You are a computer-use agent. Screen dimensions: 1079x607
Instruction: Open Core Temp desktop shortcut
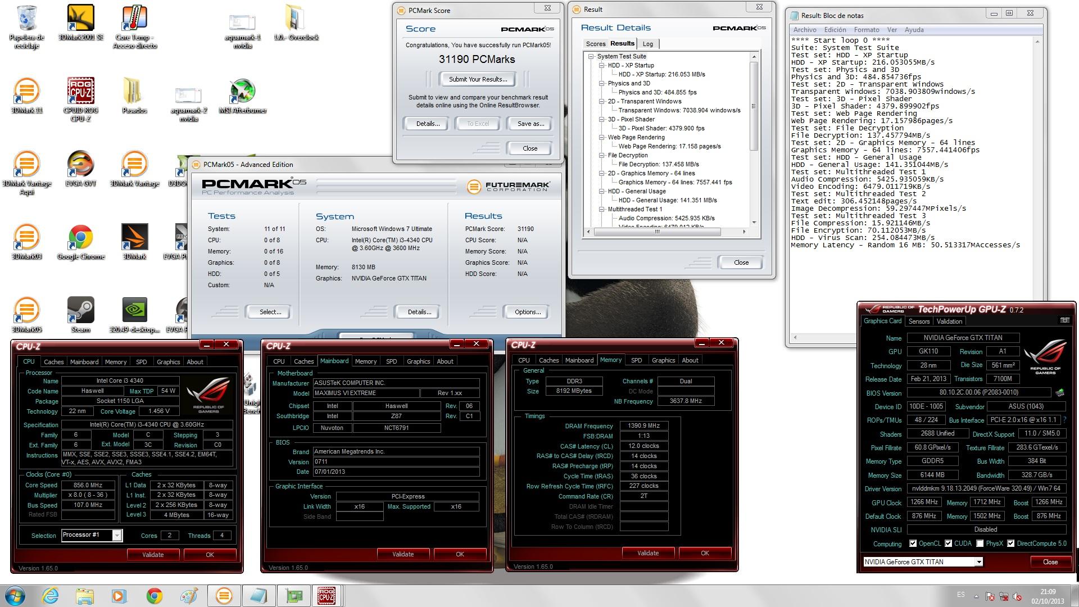pyautogui.click(x=135, y=26)
